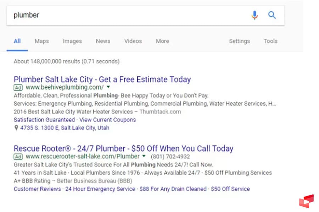The width and height of the screenshot is (319, 212).
Task: Click the Ad badge beside rescuerooter URL
Action: [18, 157]
